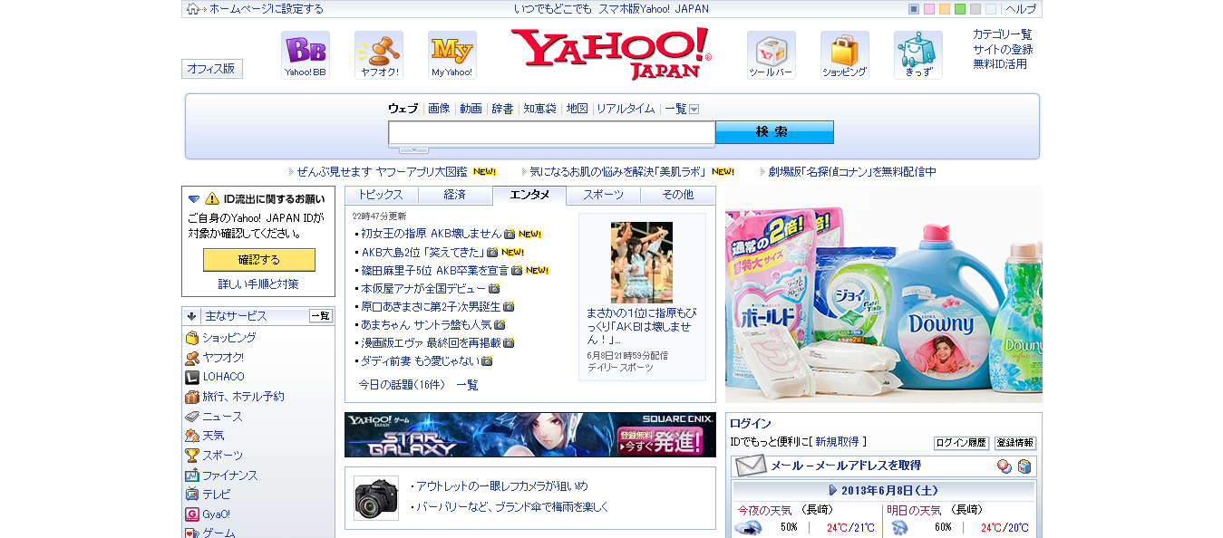Open the ショッピング bag icon
Screen dimensions: 1223x538
pyautogui.click(x=845, y=55)
